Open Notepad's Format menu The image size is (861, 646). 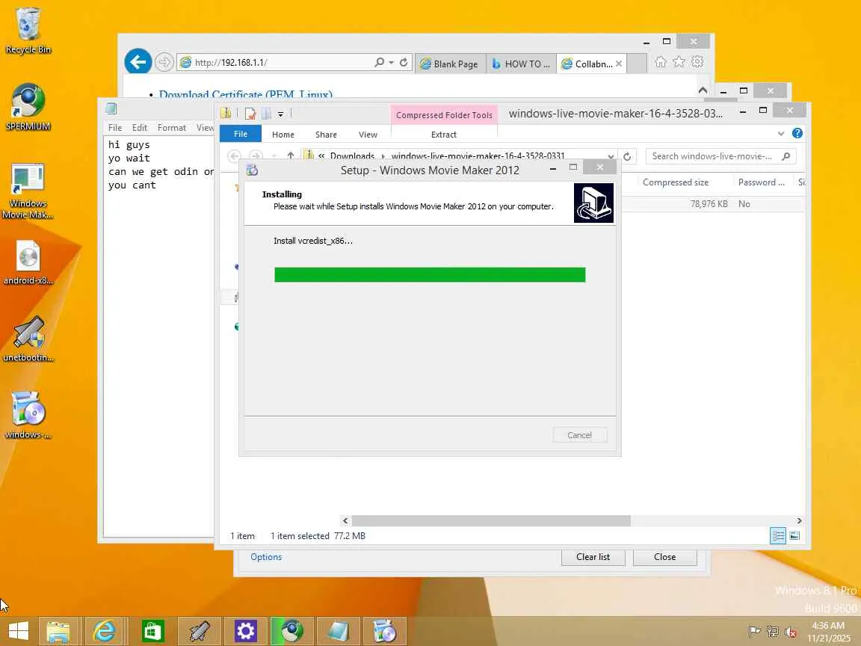pos(172,127)
